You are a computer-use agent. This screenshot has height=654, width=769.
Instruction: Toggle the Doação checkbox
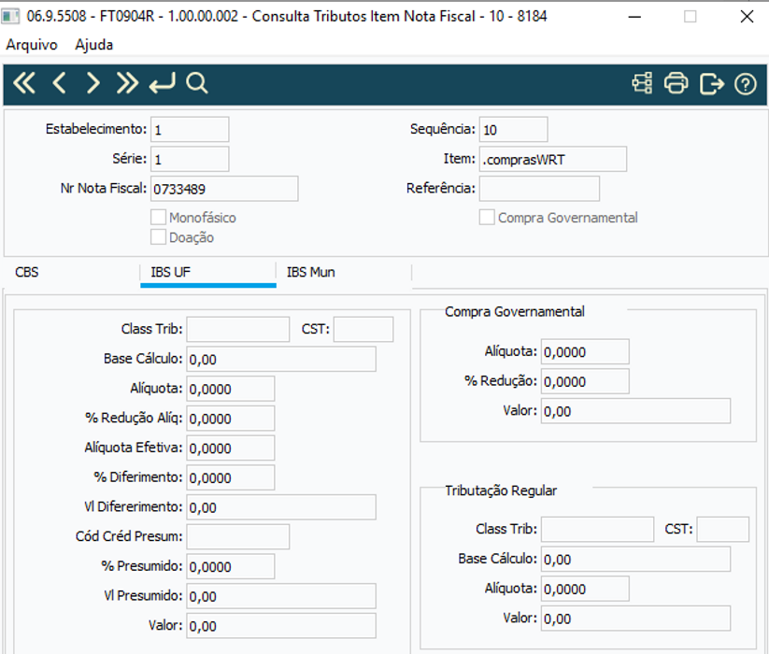point(158,236)
